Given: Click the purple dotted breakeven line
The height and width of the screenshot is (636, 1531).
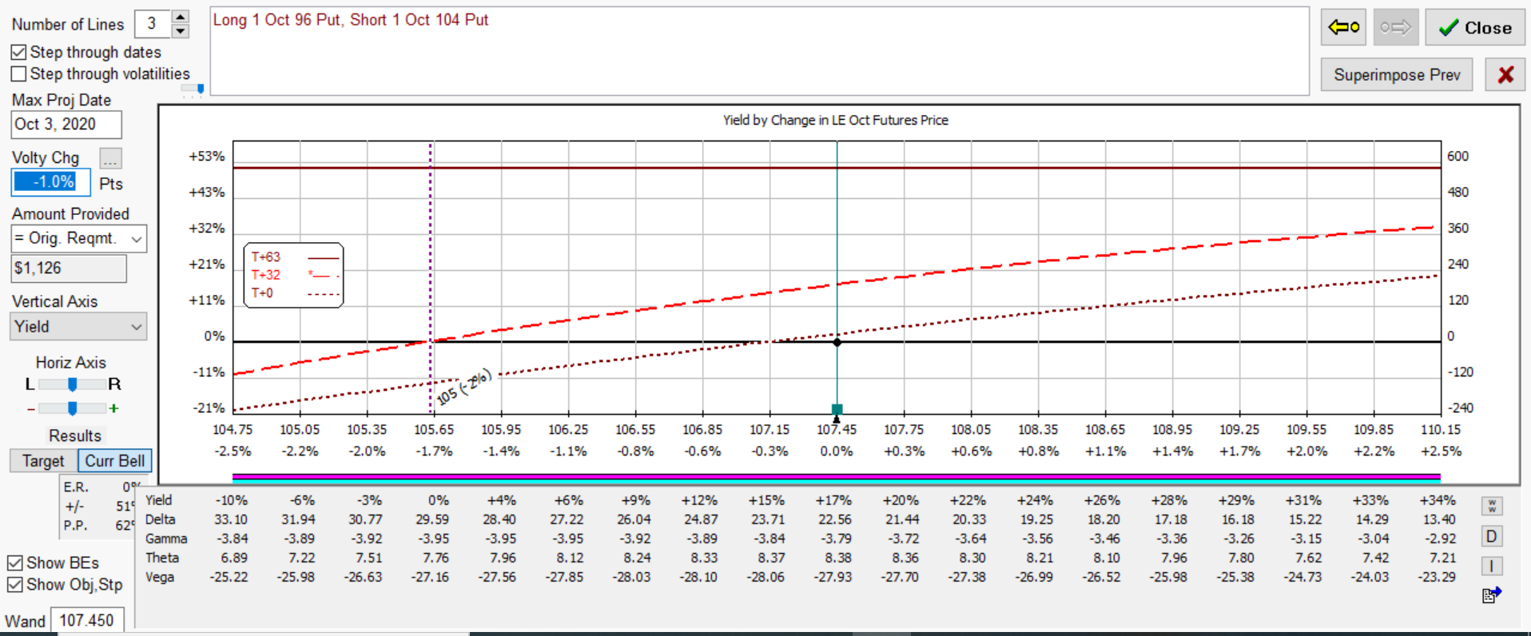Looking at the screenshot, I should click(x=431, y=277).
